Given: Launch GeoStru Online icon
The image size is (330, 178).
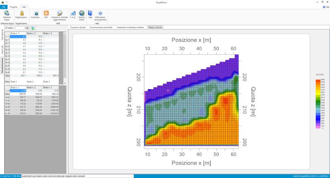Looking at the screenshot, I should point(82,14).
